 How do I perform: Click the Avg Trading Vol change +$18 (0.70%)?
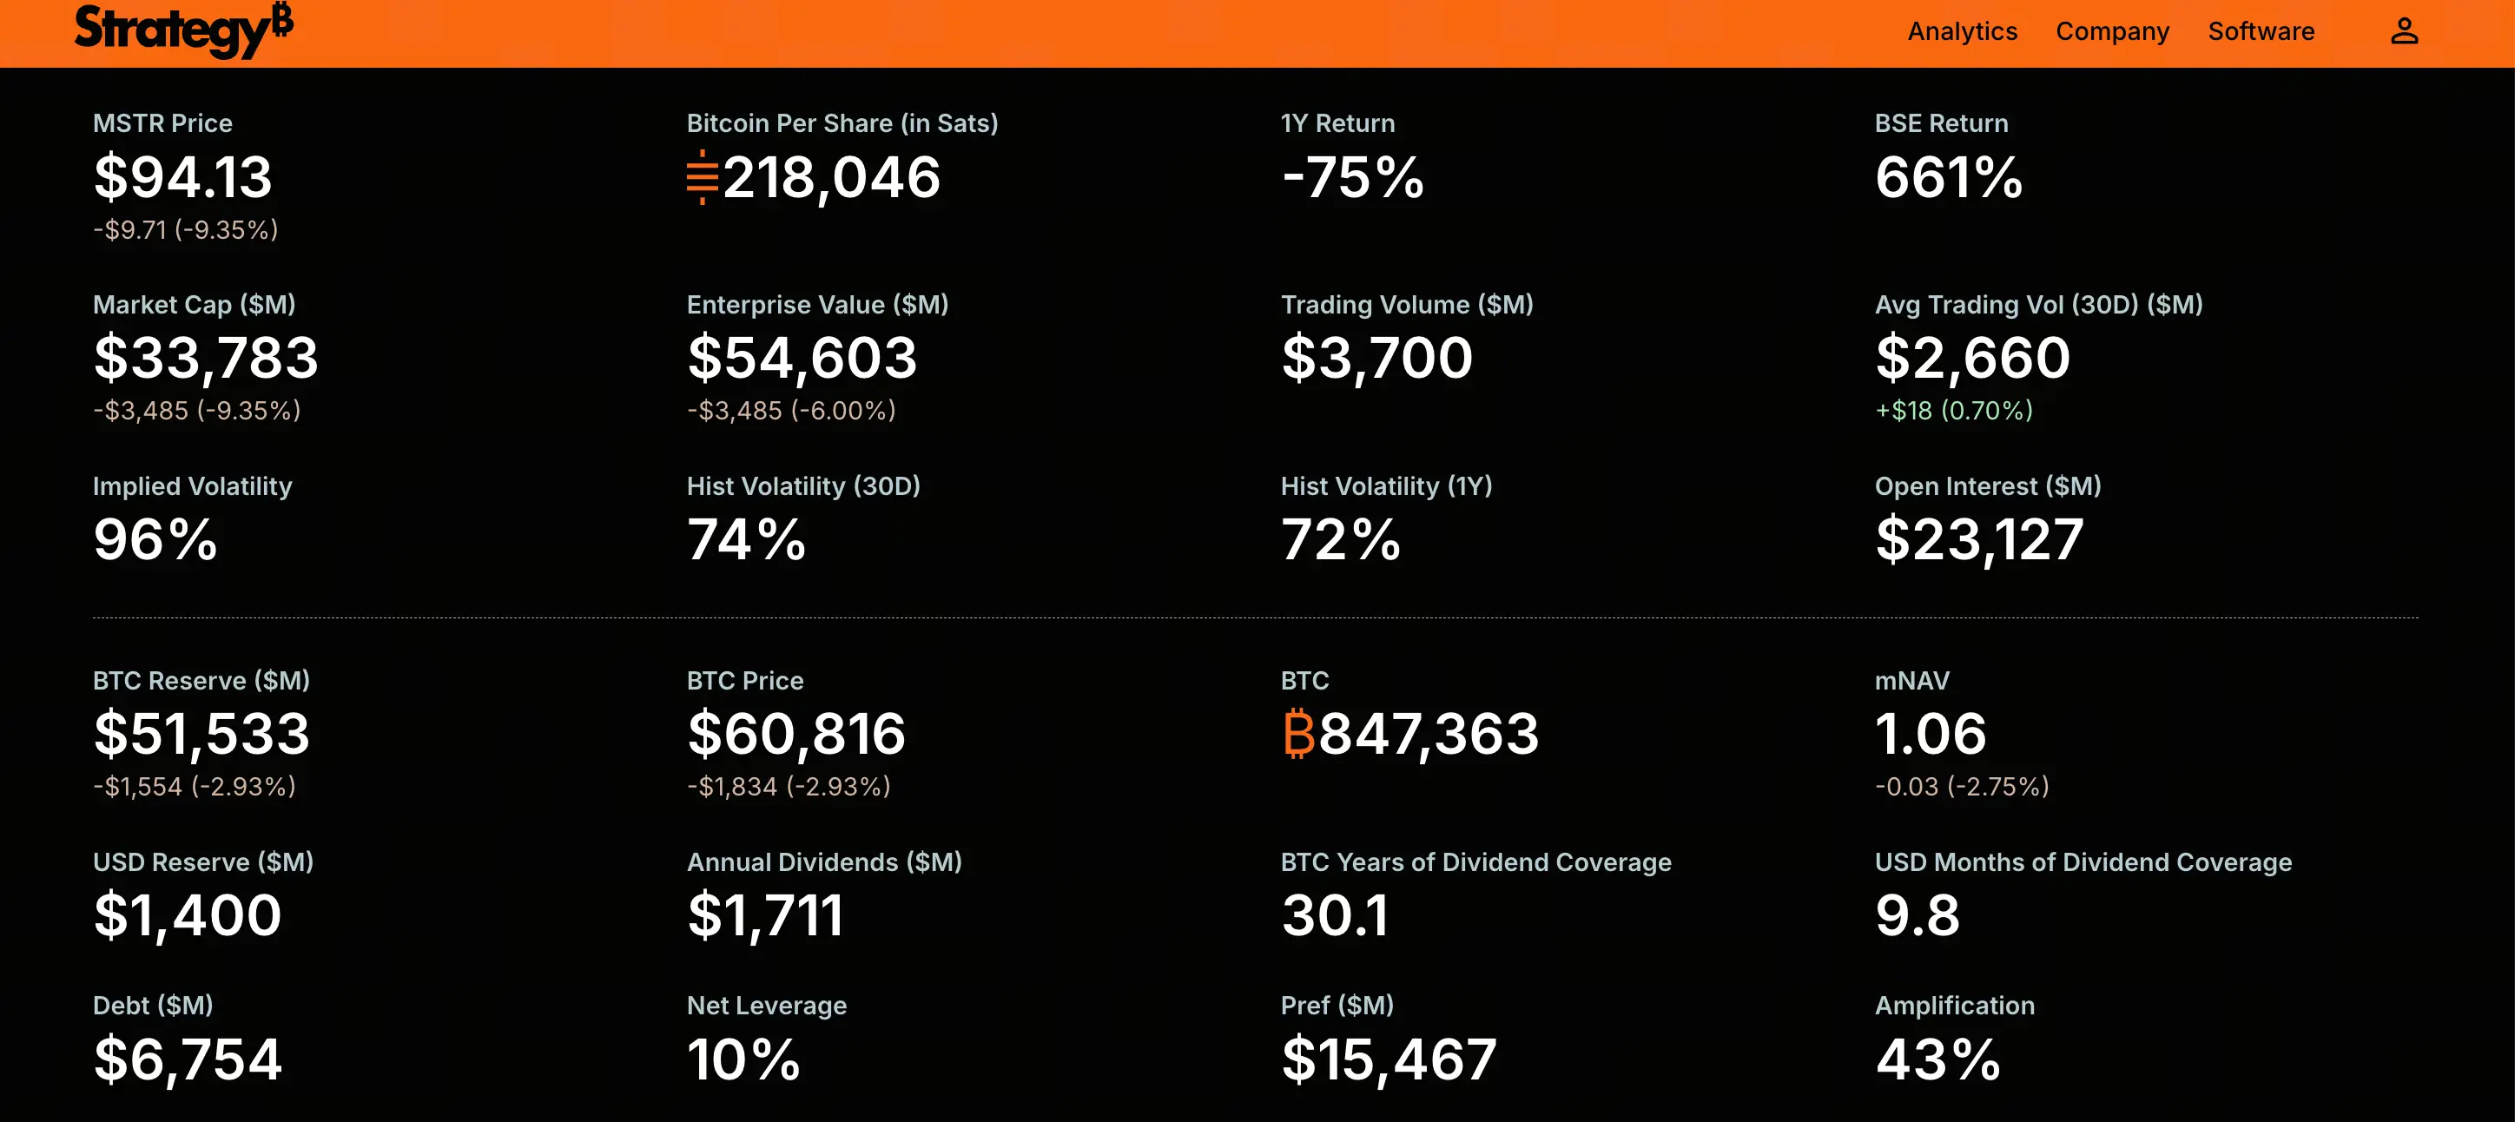point(1954,410)
